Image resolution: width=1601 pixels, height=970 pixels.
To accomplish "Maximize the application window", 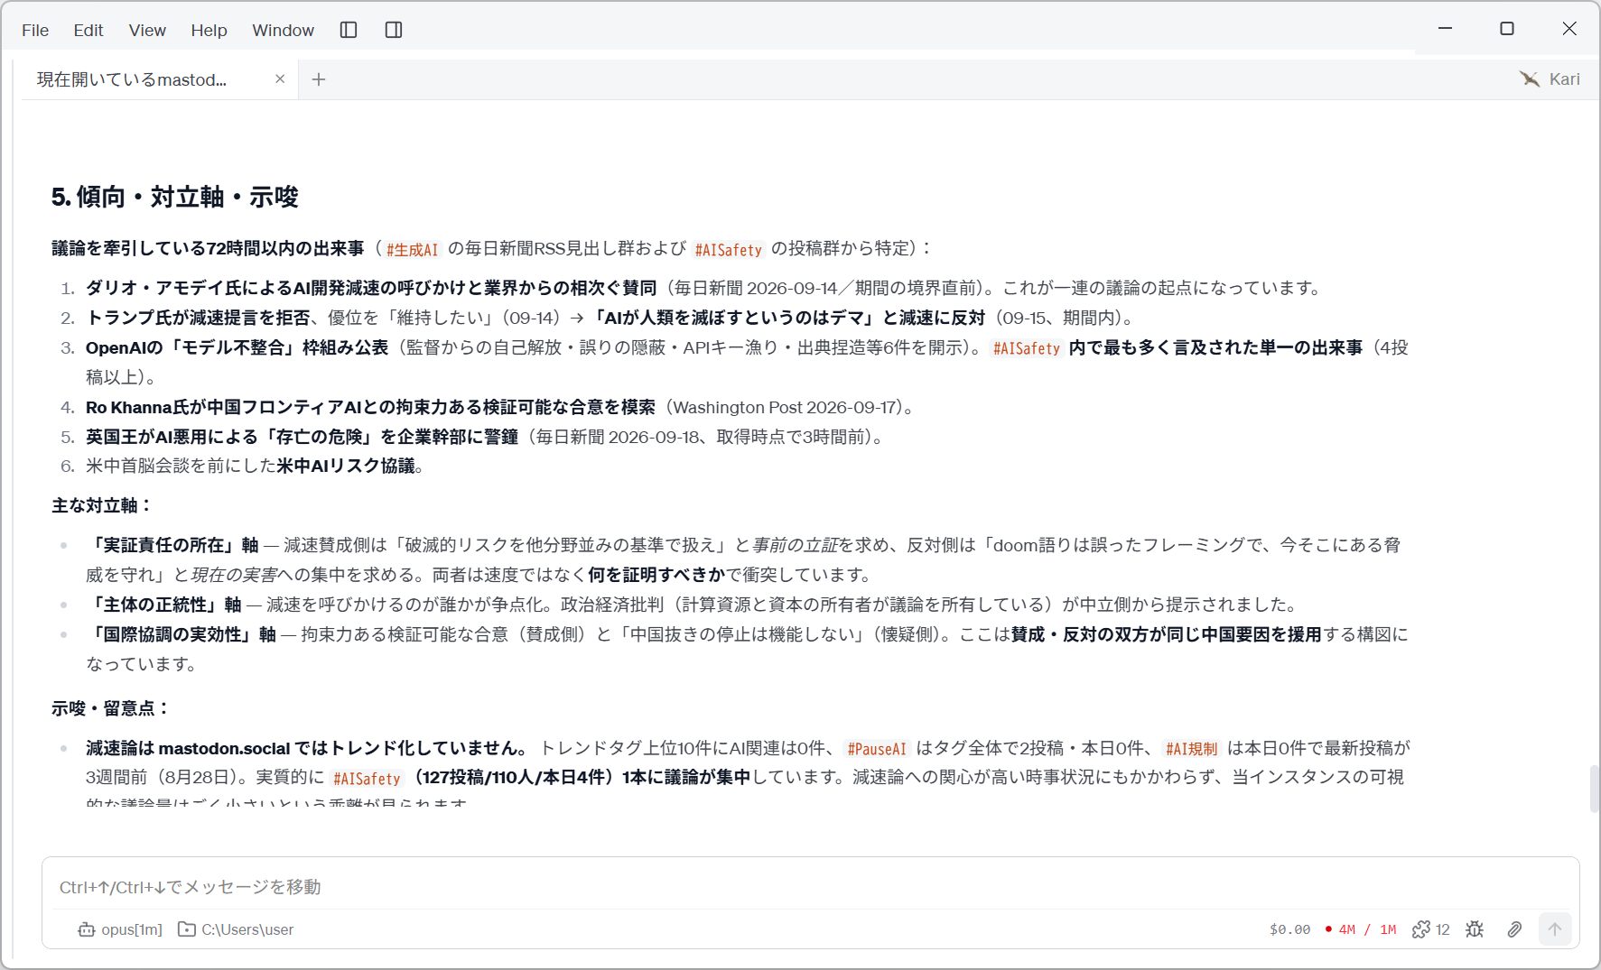I will click(1506, 29).
